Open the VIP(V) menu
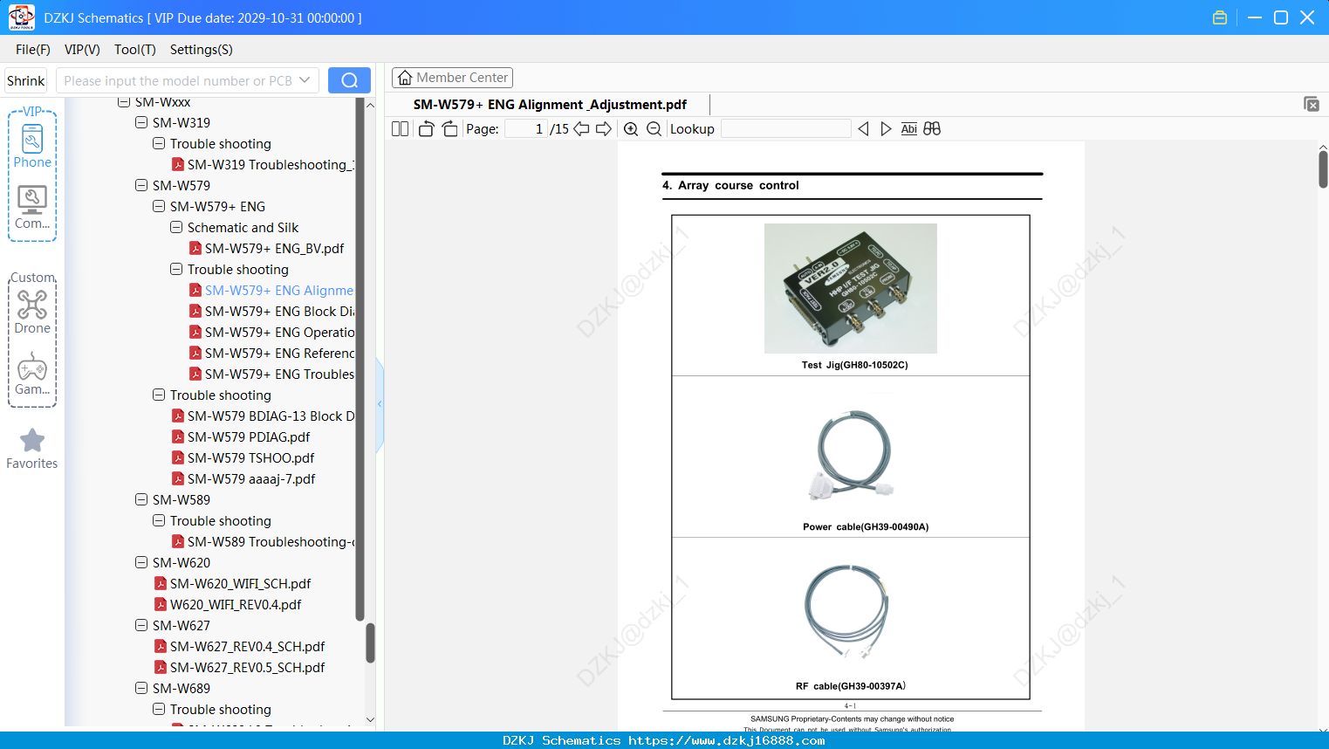This screenshot has height=749, width=1329. point(82,50)
